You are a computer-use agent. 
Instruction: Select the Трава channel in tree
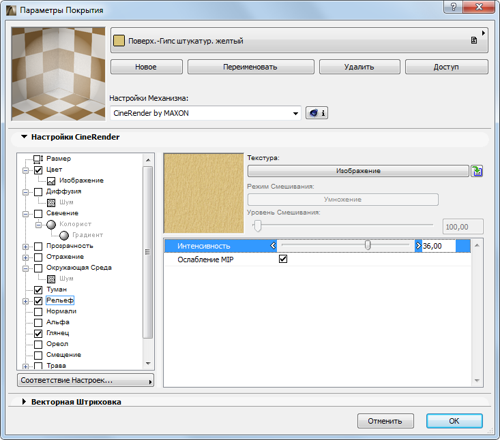click(x=56, y=366)
